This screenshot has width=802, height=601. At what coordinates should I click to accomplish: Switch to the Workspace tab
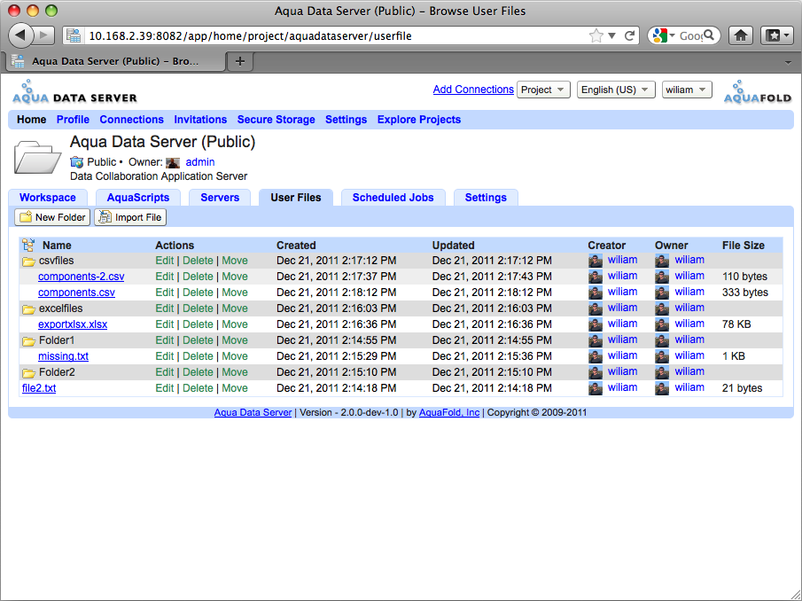coord(48,198)
